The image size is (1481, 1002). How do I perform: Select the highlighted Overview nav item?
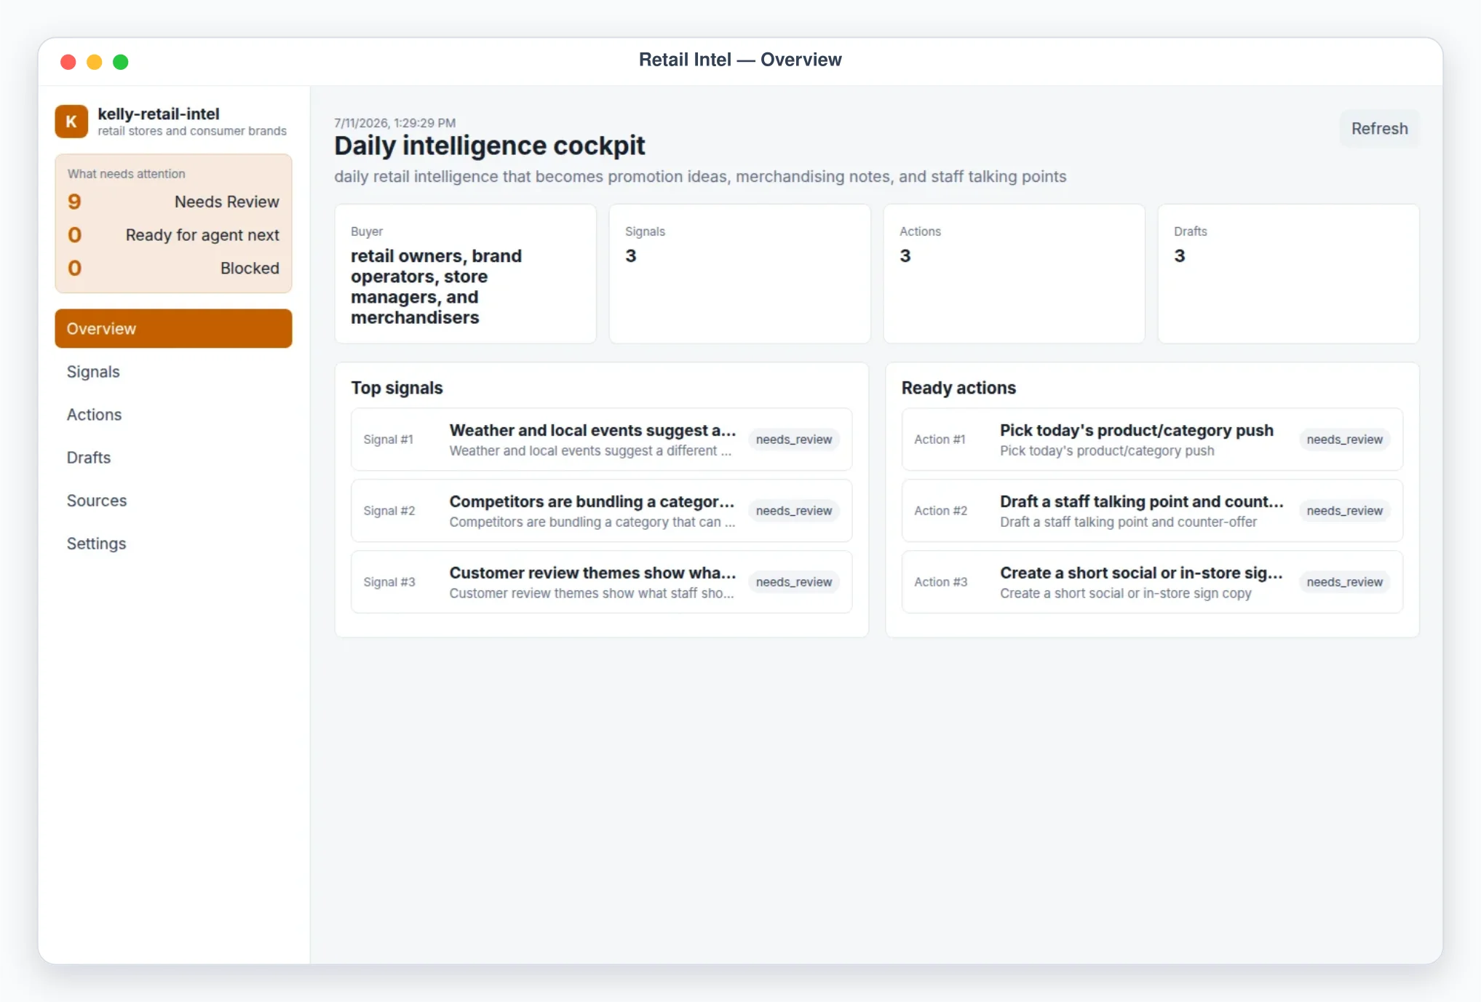tap(173, 329)
